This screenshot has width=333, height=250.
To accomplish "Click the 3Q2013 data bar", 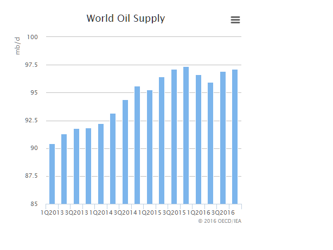I will click(x=76, y=166).
